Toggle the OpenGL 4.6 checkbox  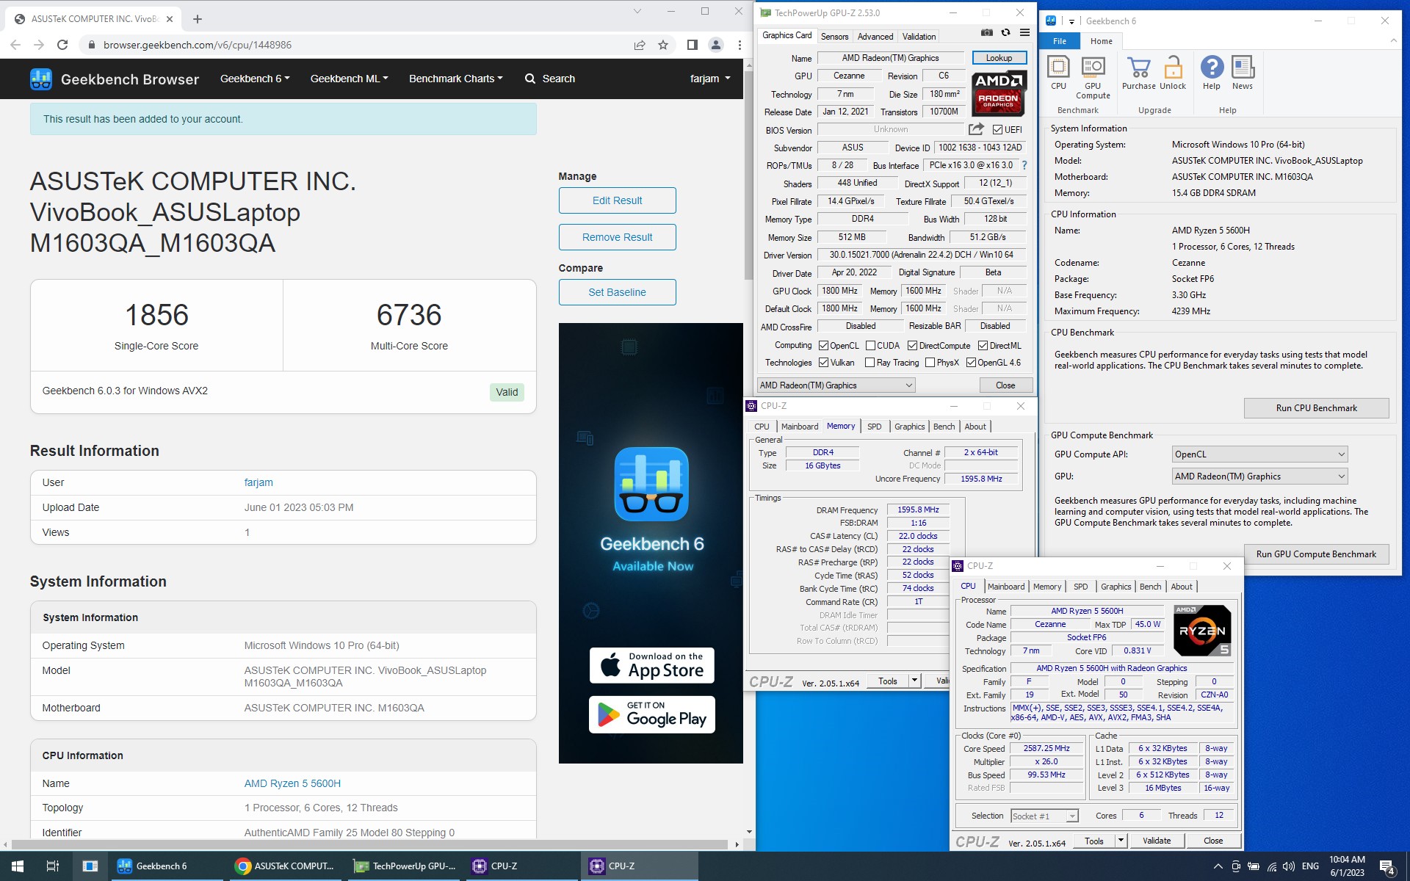point(971,363)
